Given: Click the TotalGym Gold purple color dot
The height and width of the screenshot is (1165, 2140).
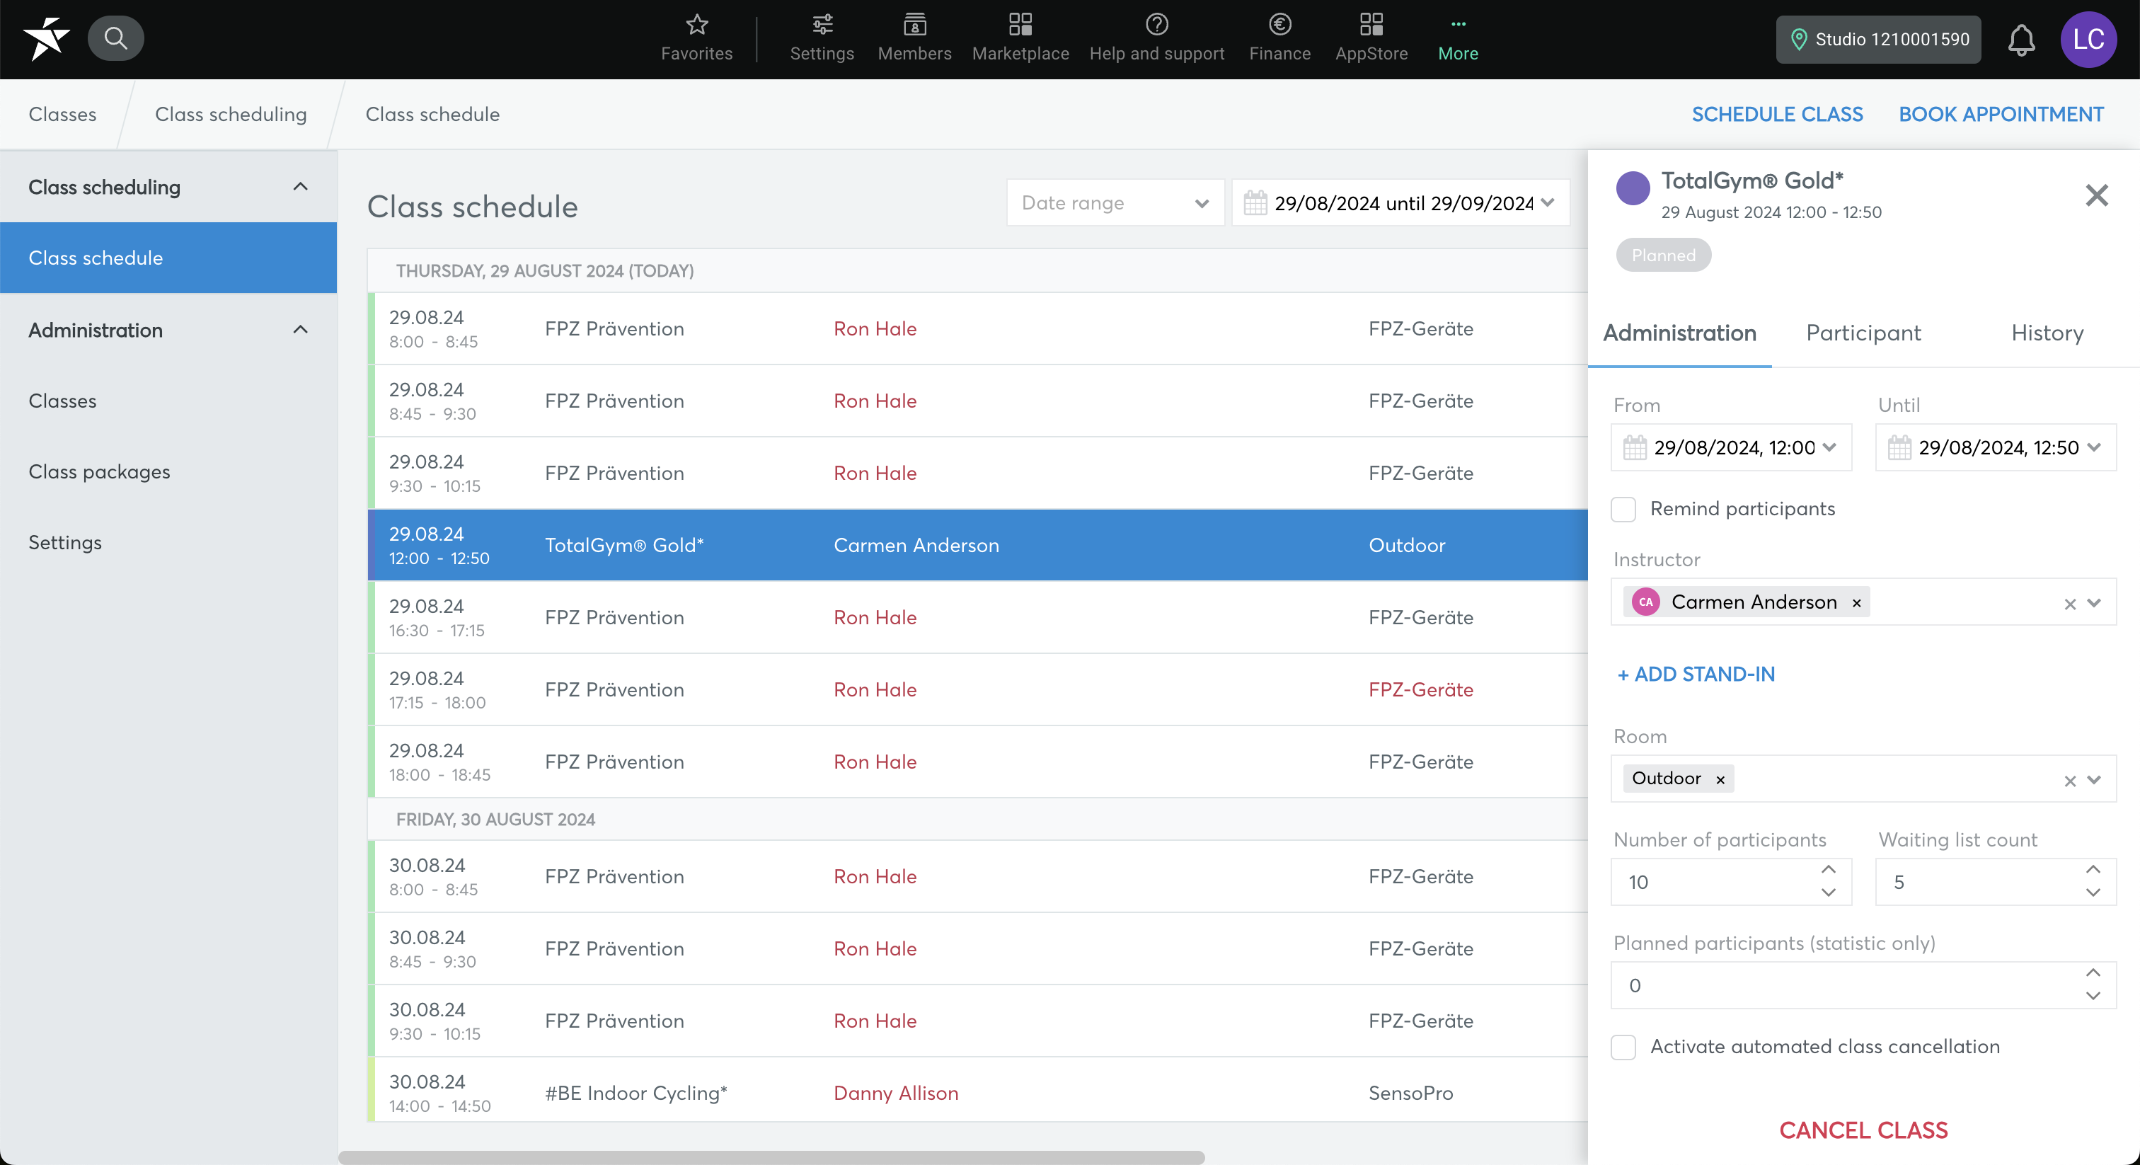Looking at the screenshot, I should 1632,189.
